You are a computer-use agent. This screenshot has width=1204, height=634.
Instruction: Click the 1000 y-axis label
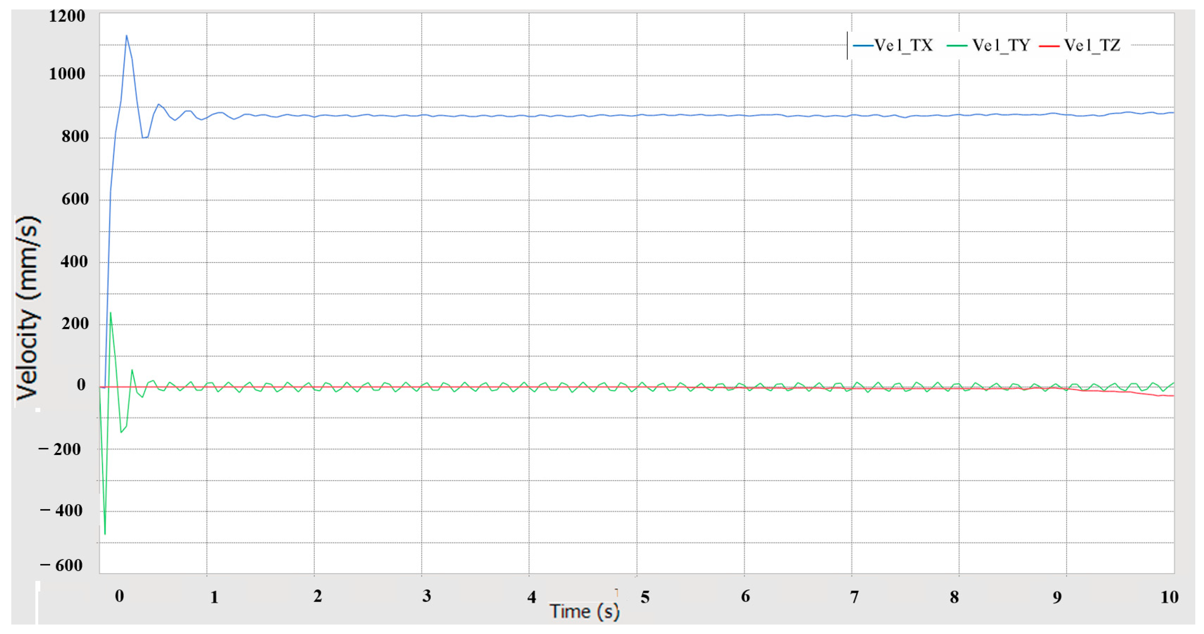(67, 74)
